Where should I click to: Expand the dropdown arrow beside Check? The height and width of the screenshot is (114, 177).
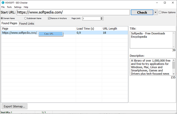pyautogui.click(x=155, y=12)
